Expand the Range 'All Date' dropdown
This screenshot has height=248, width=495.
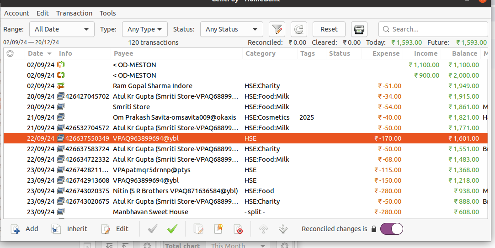point(62,29)
